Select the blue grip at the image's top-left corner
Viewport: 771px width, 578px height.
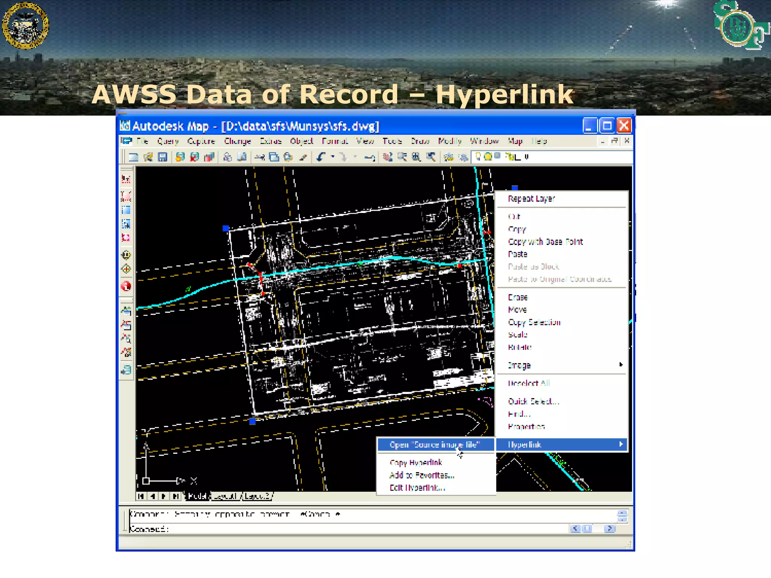click(x=226, y=228)
